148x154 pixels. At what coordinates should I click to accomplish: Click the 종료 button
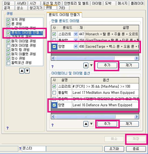tap(136, 149)
